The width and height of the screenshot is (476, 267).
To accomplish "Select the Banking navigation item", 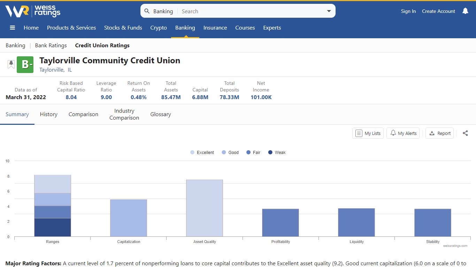I will [x=185, y=28].
